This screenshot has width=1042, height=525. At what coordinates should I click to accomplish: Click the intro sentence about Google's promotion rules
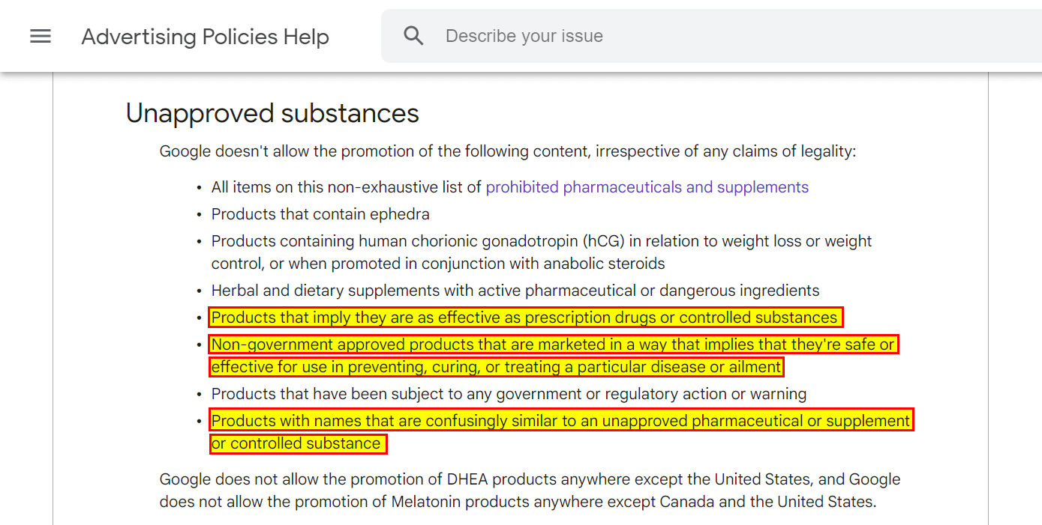tap(507, 151)
